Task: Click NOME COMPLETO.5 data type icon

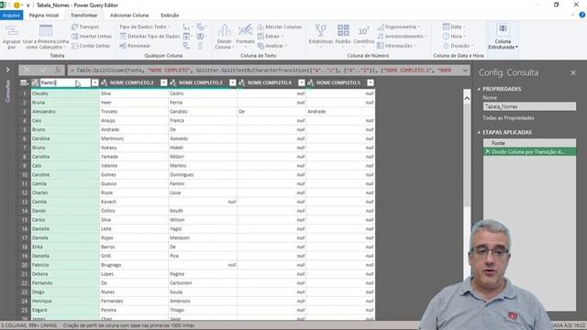Action: 311,82
